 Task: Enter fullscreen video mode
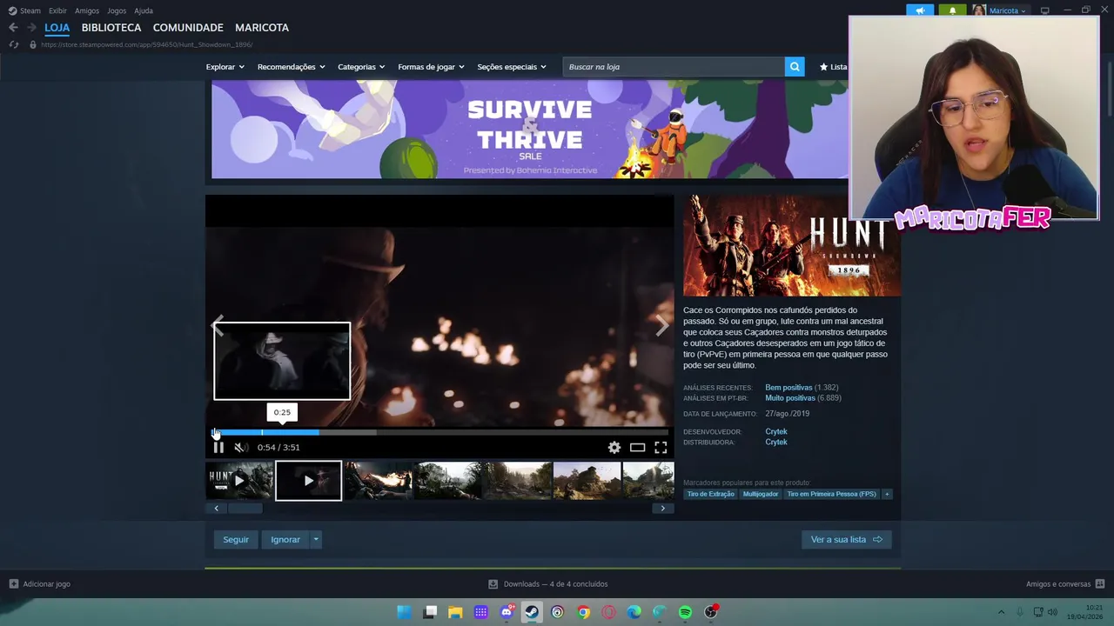(x=661, y=447)
